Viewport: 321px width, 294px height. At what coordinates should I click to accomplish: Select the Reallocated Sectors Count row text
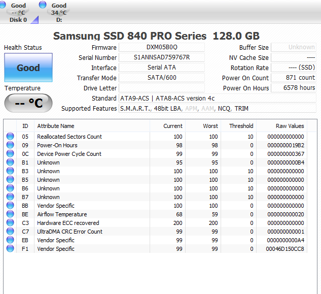(x=69, y=137)
